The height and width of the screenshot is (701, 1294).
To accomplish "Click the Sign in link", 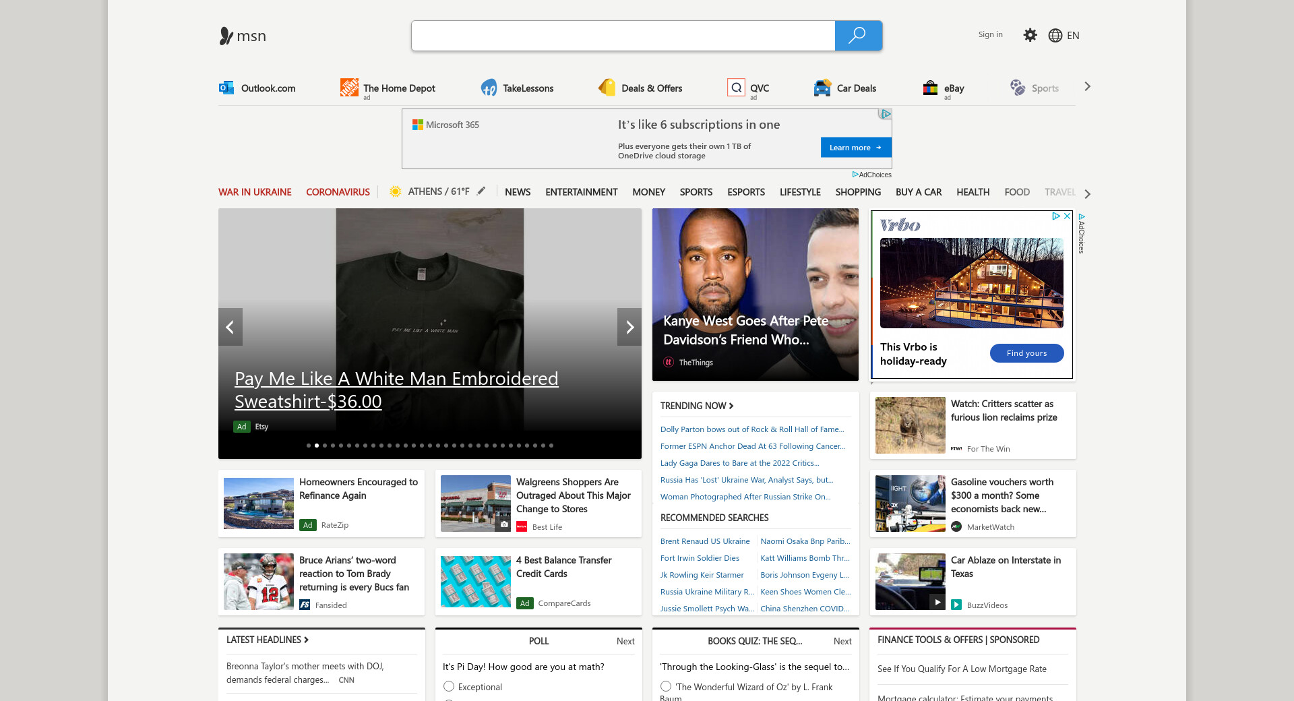I will 990,34.
